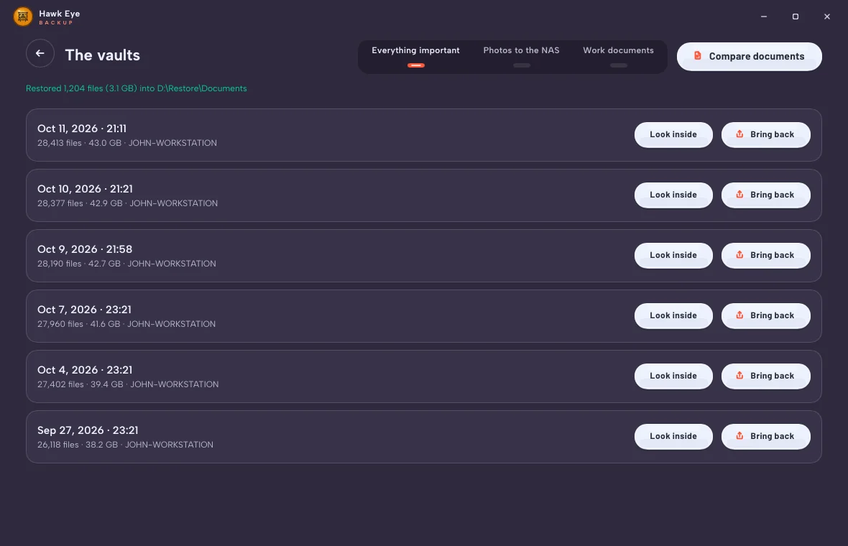
Task: Click the page heading The vaults
Action: click(102, 55)
